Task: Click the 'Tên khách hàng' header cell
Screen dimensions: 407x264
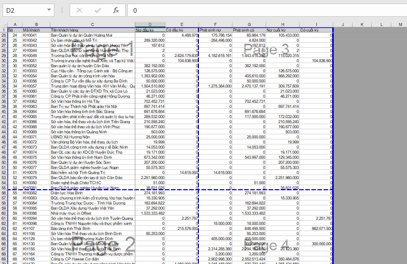Action: [92, 30]
